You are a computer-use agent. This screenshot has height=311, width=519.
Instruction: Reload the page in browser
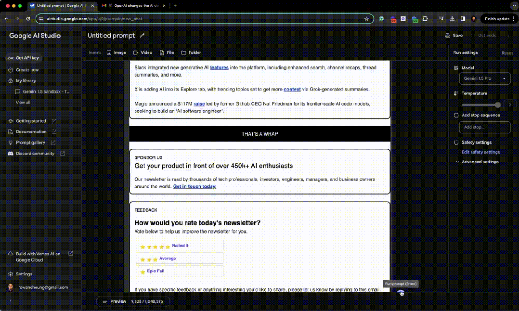click(x=28, y=19)
